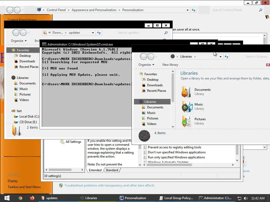Screen dimensions: 270x202
Task: Click cmd.exe title bar icon
Action: (x=44, y=44)
